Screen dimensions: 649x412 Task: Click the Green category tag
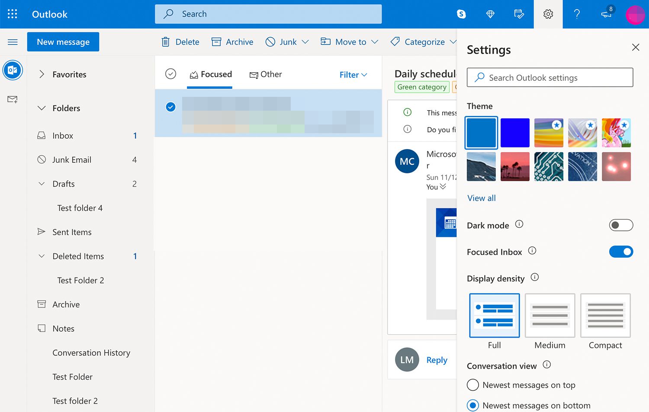pyautogui.click(x=422, y=87)
